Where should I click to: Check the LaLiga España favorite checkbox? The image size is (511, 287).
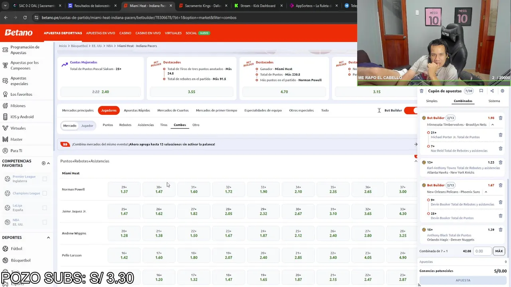pyautogui.click(x=44, y=208)
